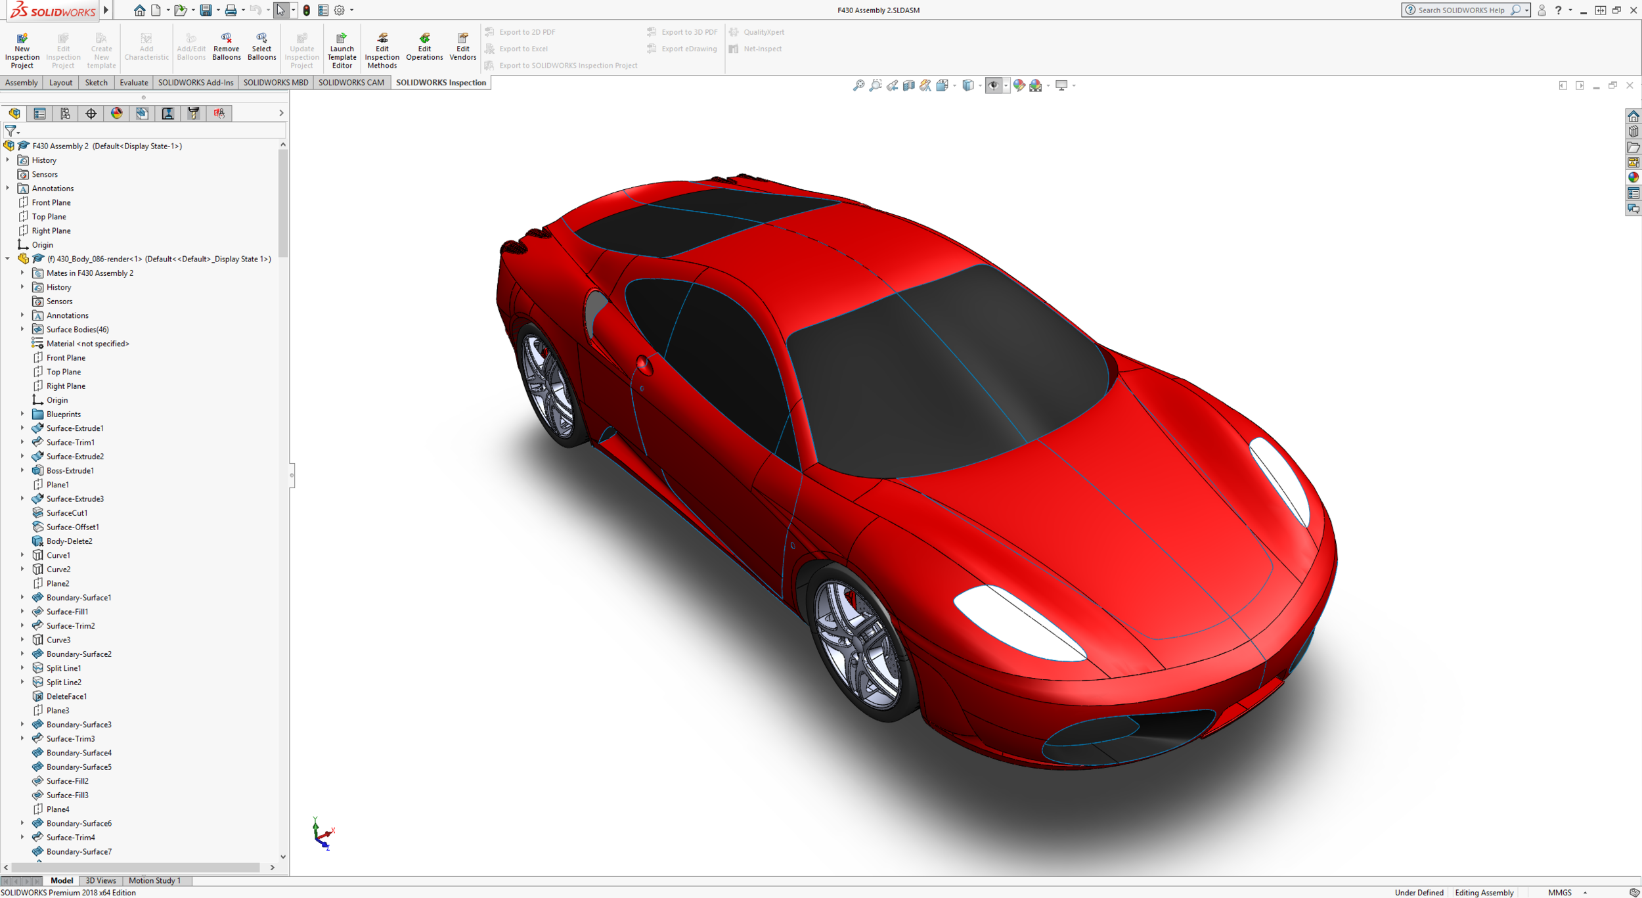This screenshot has height=898, width=1642.
Task: Switch to the Layout tab
Action: (x=60, y=83)
